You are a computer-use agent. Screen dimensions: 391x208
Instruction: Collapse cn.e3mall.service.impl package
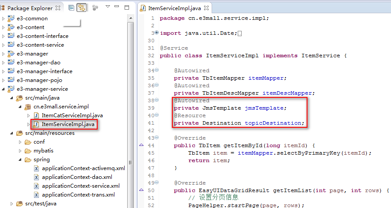point(20,107)
